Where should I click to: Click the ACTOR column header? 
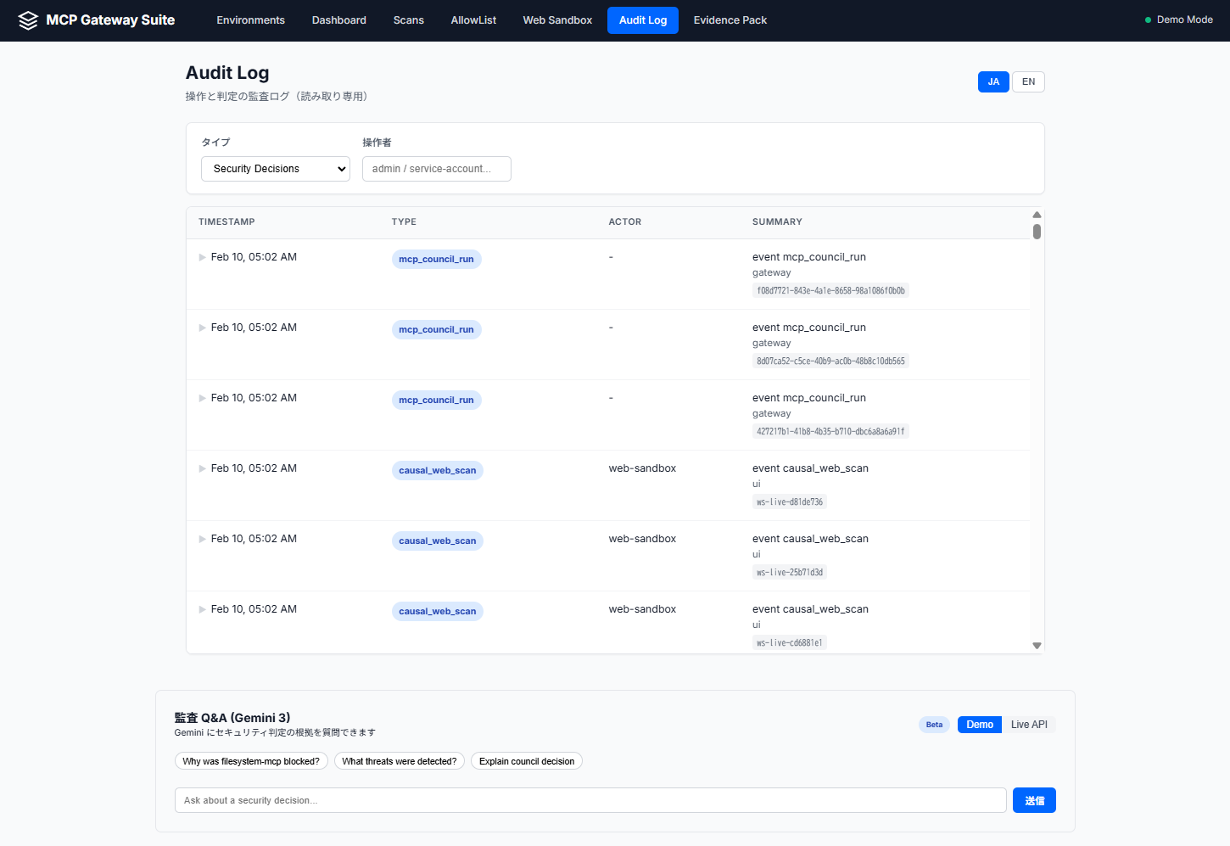click(x=625, y=221)
